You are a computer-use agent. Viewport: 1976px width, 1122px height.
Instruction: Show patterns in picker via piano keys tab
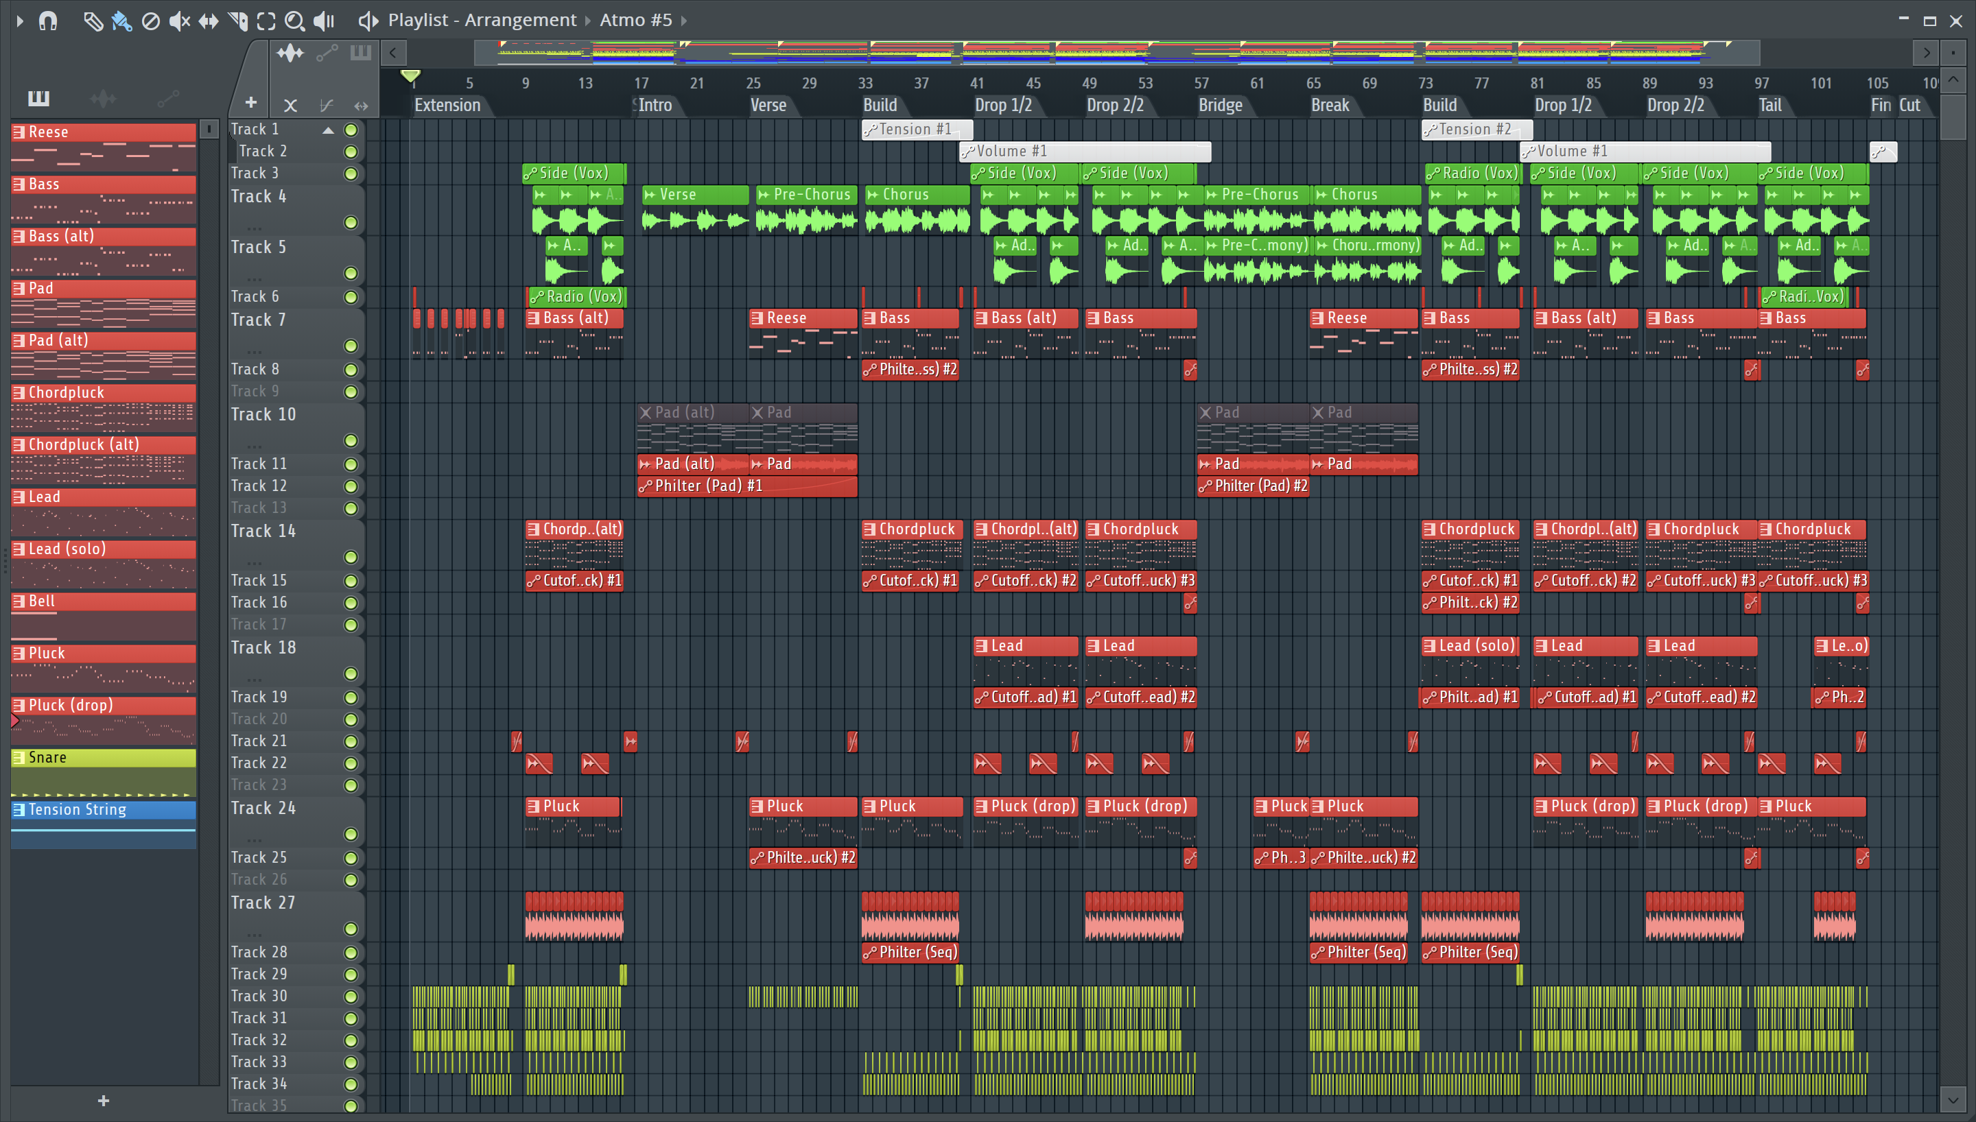coord(38,98)
